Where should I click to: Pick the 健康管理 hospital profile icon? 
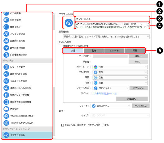click(x=6, y=109)
